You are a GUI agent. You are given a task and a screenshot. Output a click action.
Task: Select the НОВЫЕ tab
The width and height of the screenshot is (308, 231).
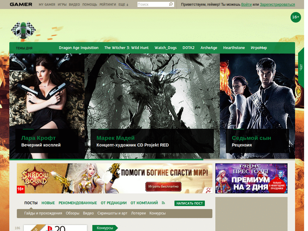[48, 203]
